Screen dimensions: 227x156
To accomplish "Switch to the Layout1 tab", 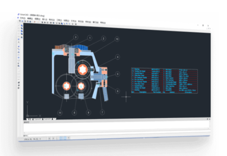I will coord(38,119).
